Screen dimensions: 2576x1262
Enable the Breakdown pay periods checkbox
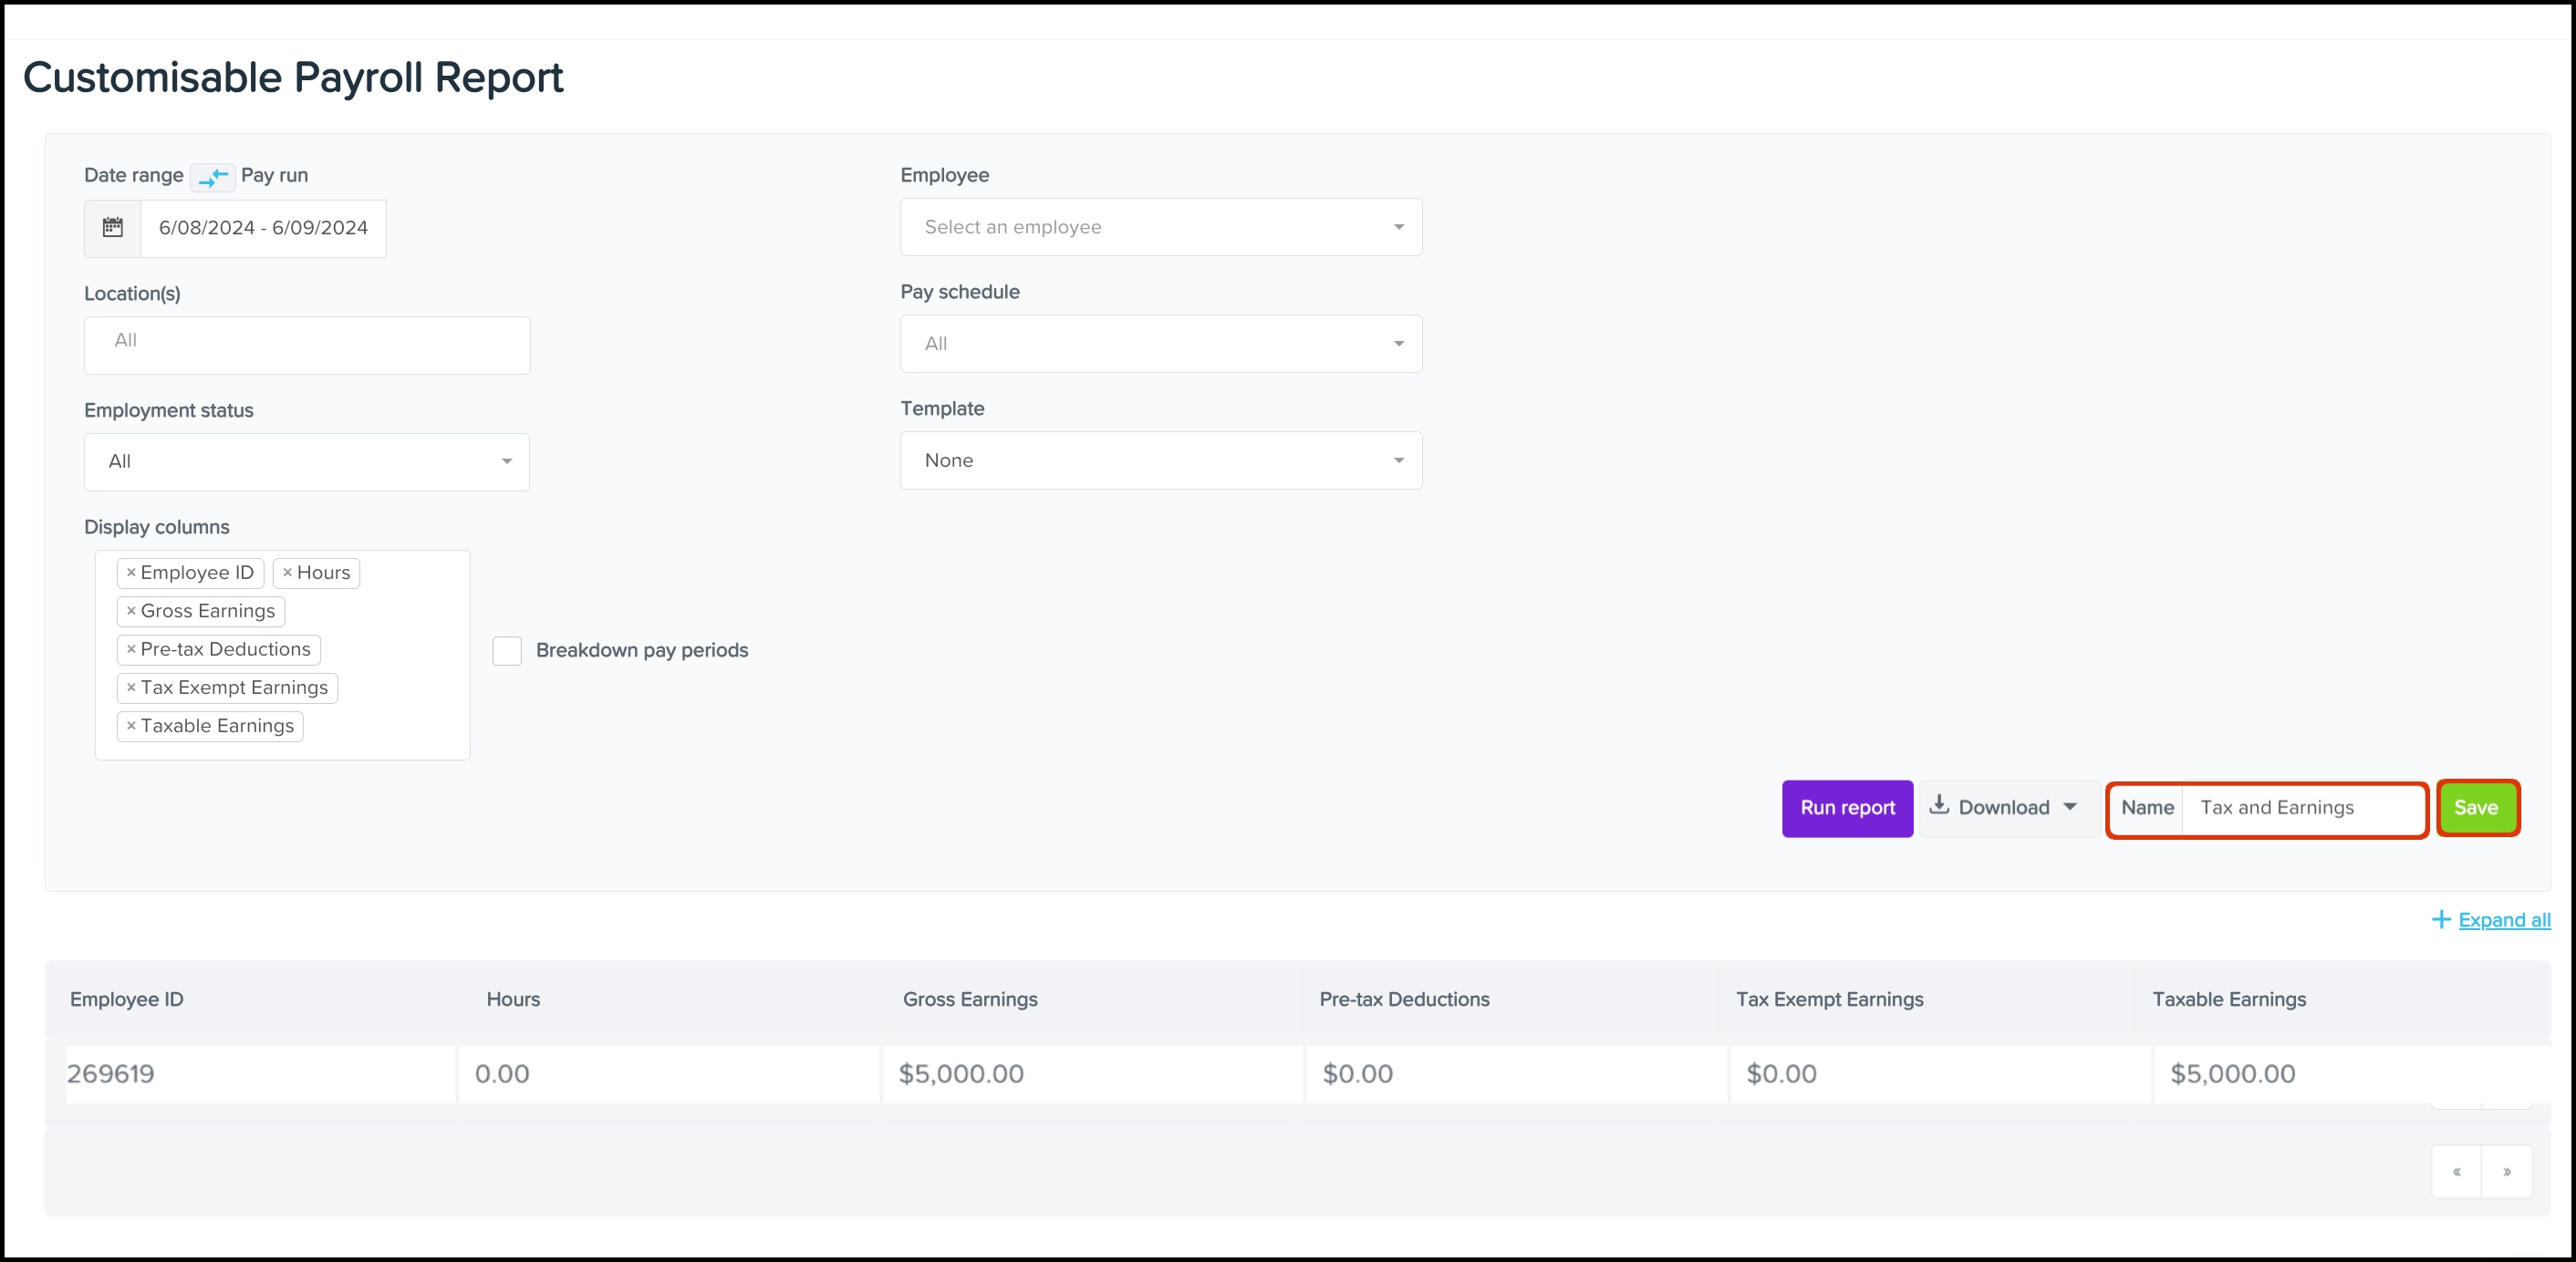point(507,651)
